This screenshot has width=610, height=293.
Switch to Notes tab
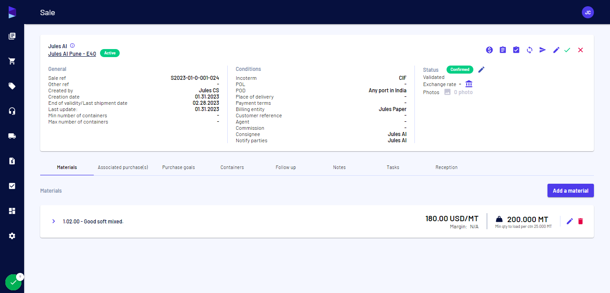point(339,167)
